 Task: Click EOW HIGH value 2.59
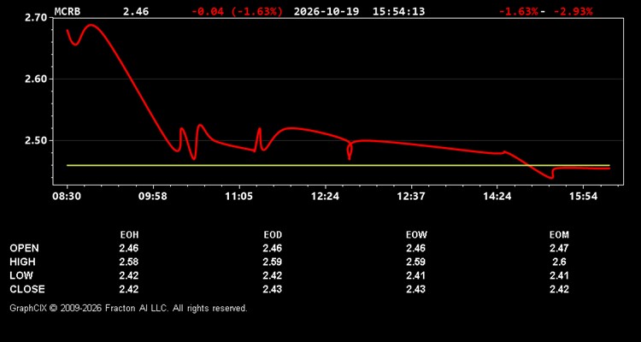pos(415,262)
